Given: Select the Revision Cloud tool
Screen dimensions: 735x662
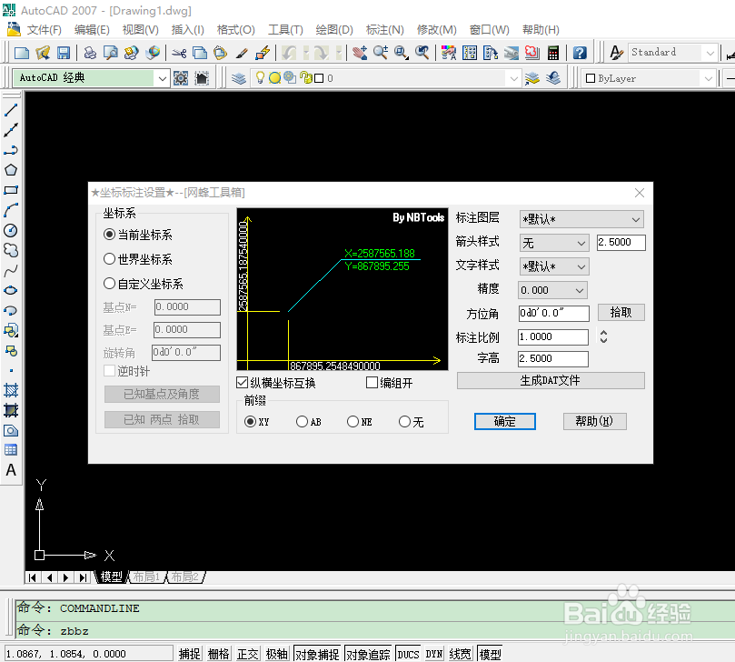Looking at the screenshot, I should point(11,250).
